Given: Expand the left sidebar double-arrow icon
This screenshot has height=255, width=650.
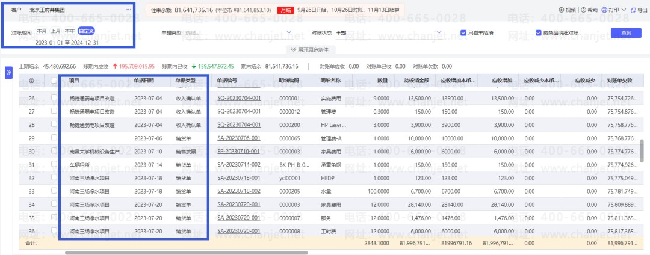Looking at the screenshot, I should tap(9, 72).
